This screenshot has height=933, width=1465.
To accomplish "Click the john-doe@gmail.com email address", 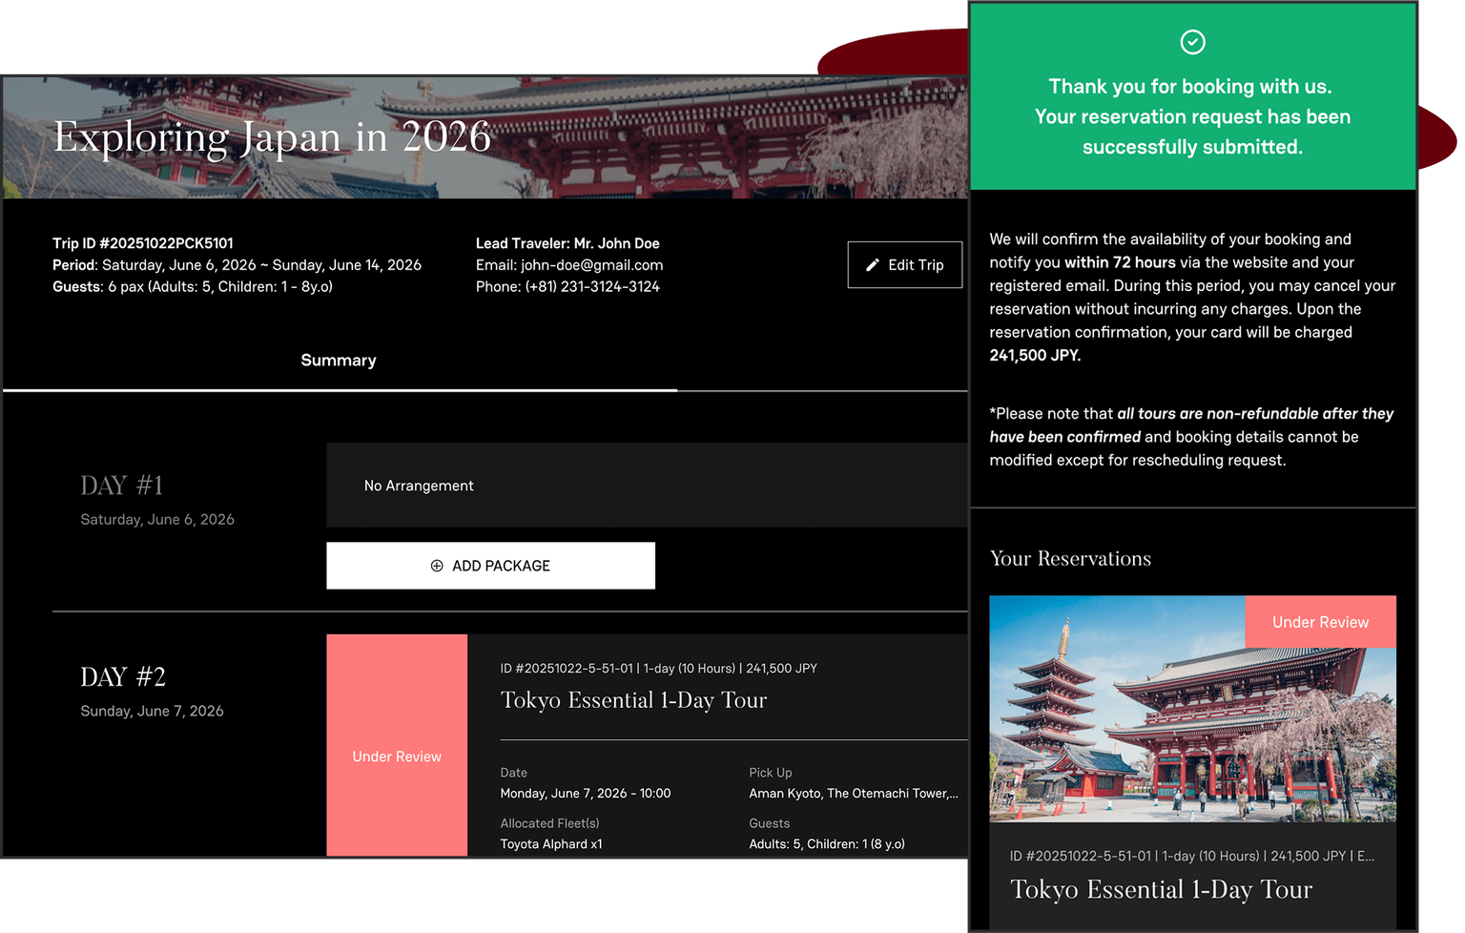I will (591, 265).
